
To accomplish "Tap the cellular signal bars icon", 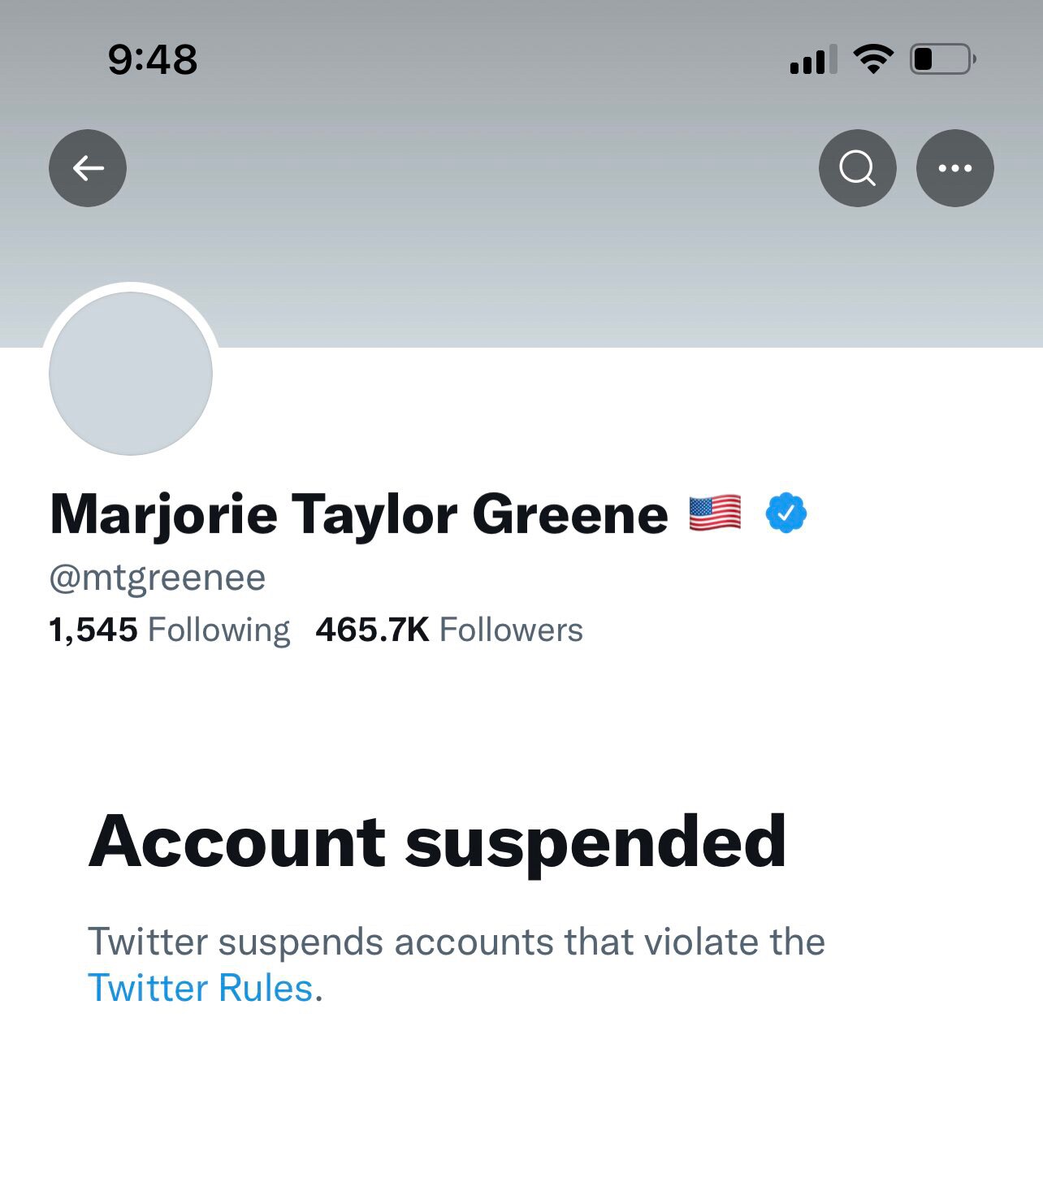I will click(813, 61).
